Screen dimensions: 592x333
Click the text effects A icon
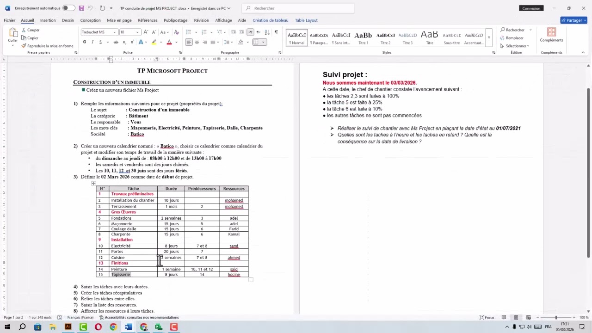pos(141,42)
